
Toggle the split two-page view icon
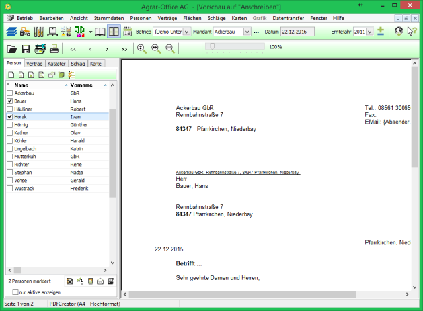click(x=114, y=32)
